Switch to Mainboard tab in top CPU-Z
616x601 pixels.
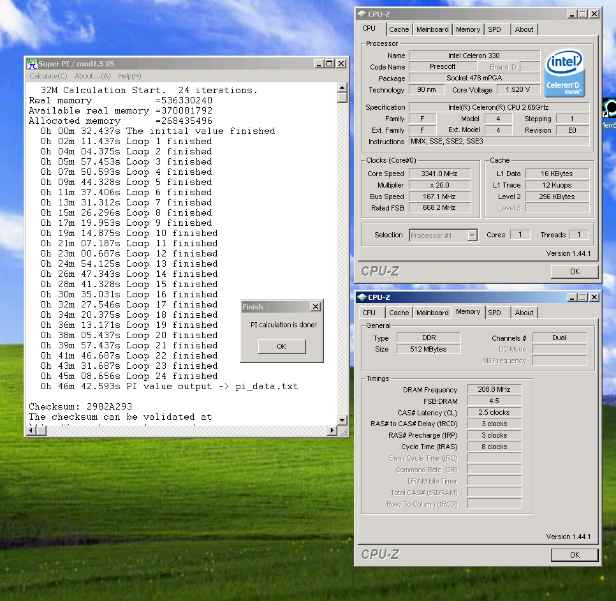[432, 29]
